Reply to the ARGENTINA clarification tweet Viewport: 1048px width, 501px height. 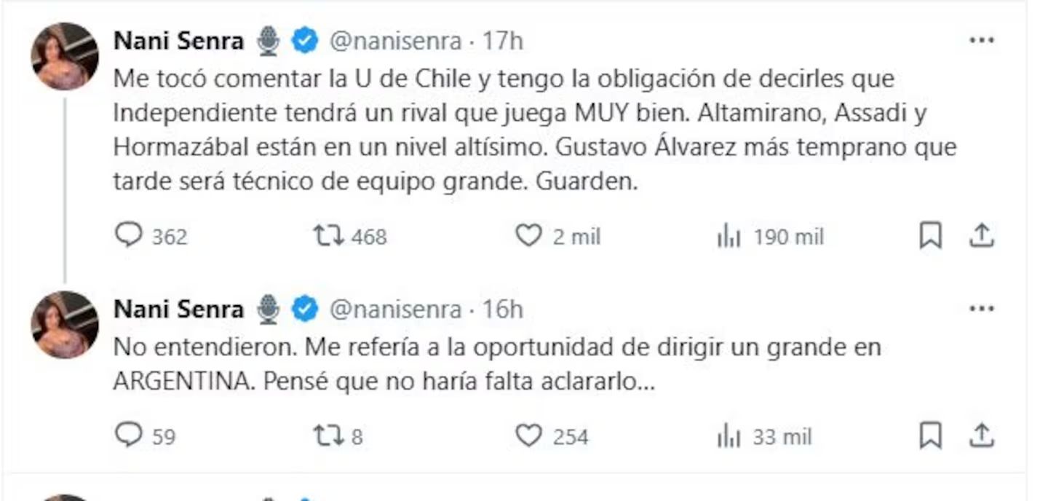(x=129, y=435)
